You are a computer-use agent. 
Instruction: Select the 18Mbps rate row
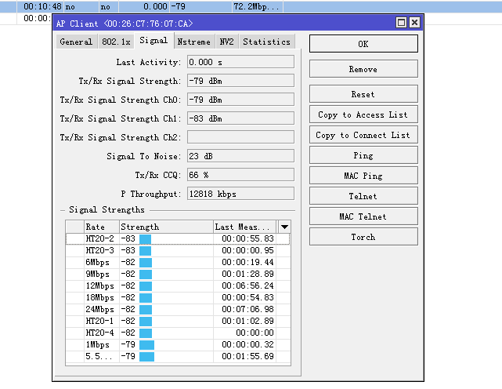click(178, 297)
